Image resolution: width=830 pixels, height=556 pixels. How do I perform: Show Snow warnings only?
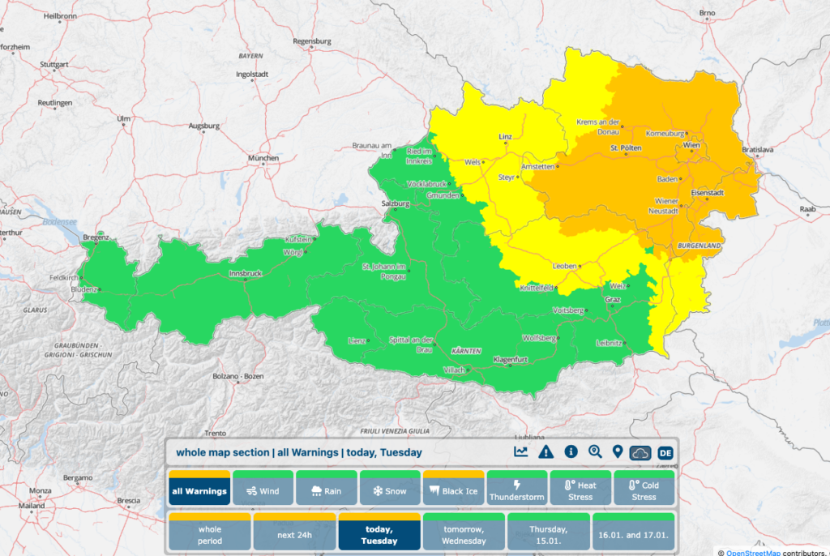389,490
